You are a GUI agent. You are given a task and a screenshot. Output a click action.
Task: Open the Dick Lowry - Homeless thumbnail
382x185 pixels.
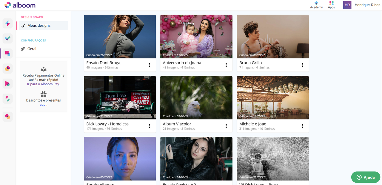coord(120,97)
